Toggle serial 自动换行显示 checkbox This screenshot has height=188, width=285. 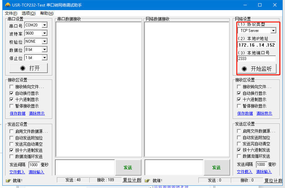11,93
